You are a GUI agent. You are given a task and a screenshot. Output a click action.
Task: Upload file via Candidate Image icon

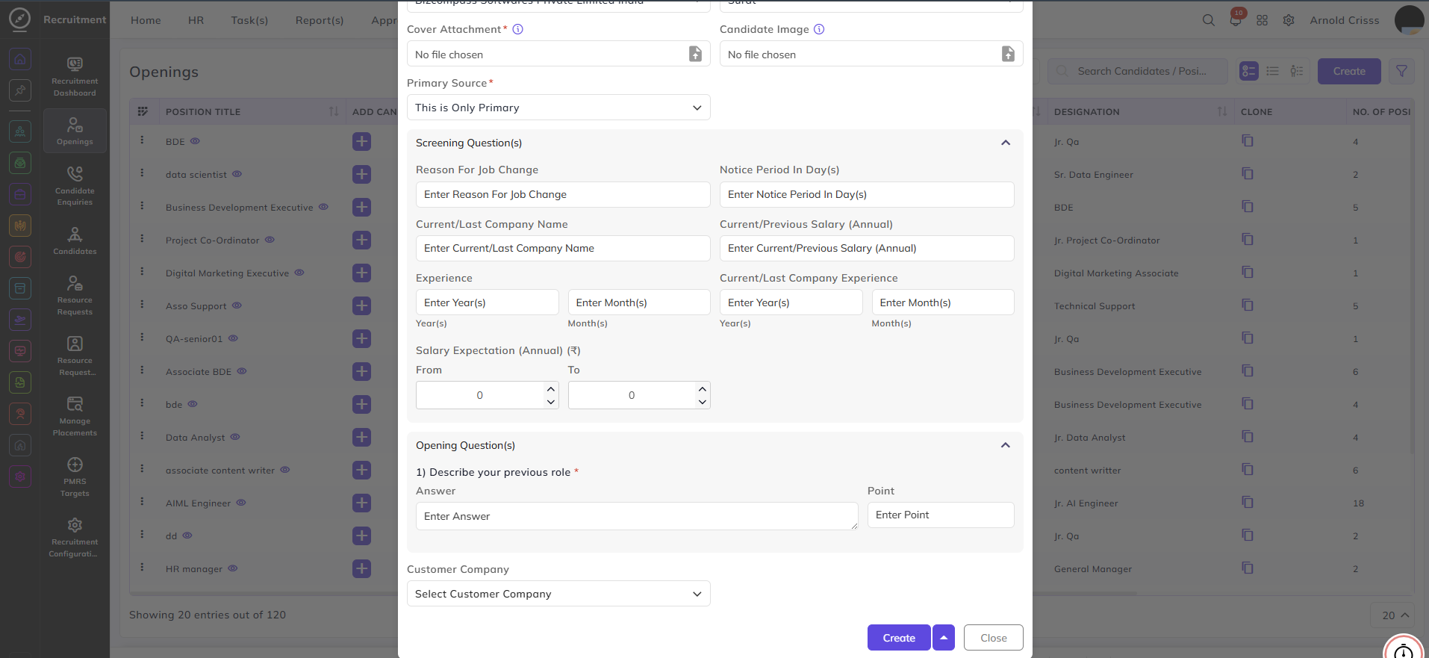click(1008, 54)
